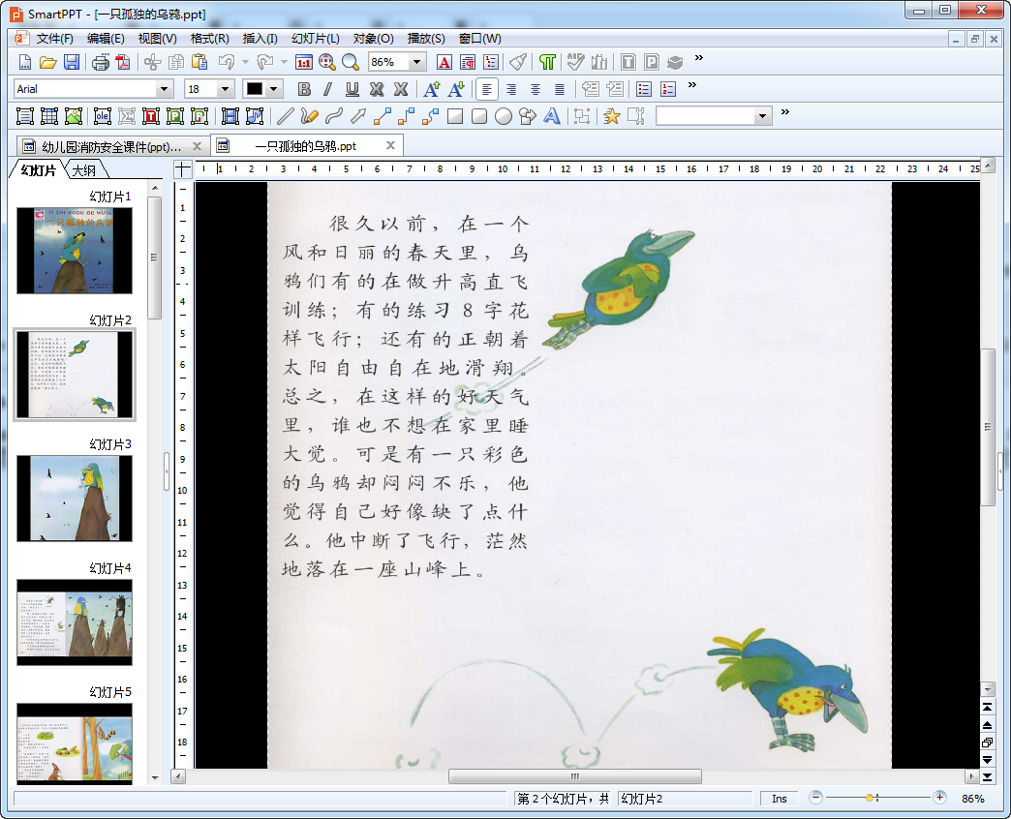1011x819 pixels.
Task: Open the 编辑(E) menu
Action: [x=106, y=39]
